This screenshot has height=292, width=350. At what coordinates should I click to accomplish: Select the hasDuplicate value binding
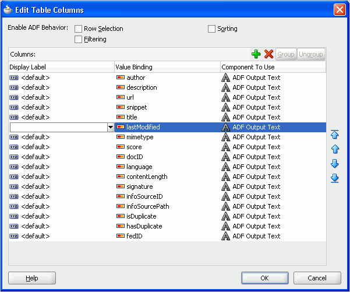[144, 226]
